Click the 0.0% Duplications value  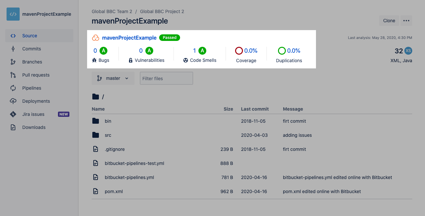294,51
